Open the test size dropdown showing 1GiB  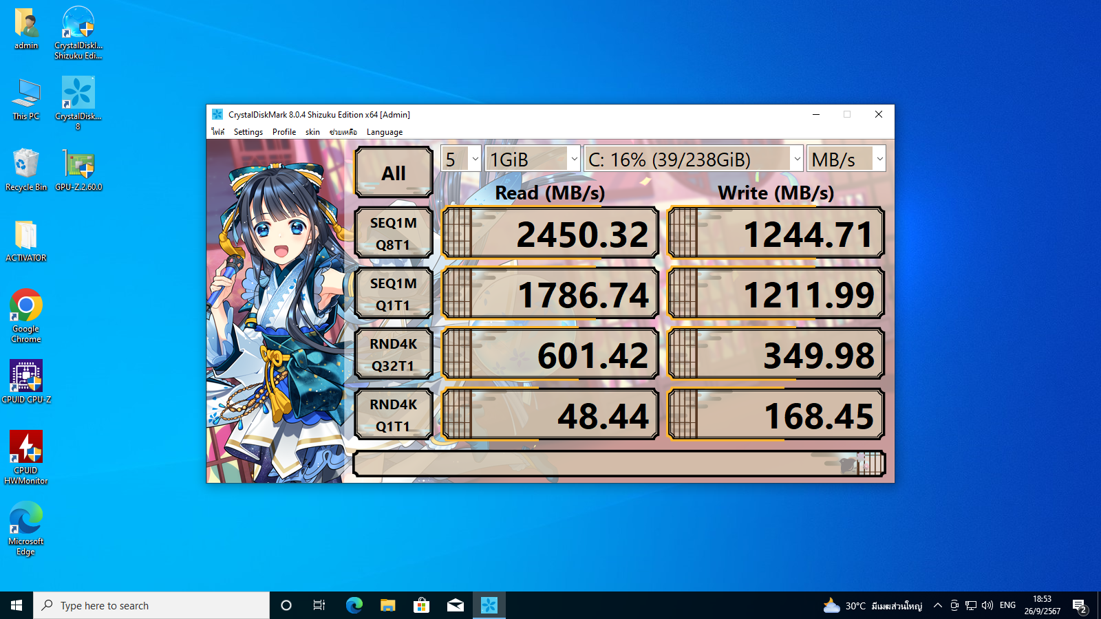(533, 159)
